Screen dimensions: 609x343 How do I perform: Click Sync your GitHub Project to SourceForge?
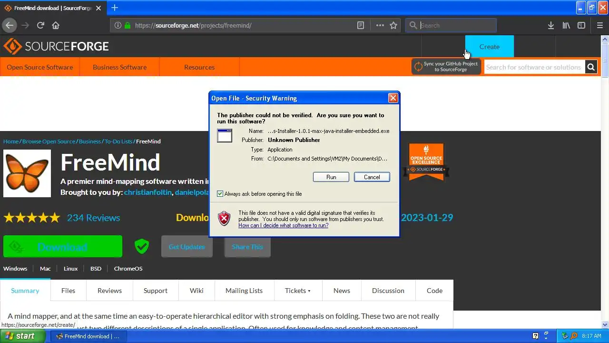click(446, 67)
